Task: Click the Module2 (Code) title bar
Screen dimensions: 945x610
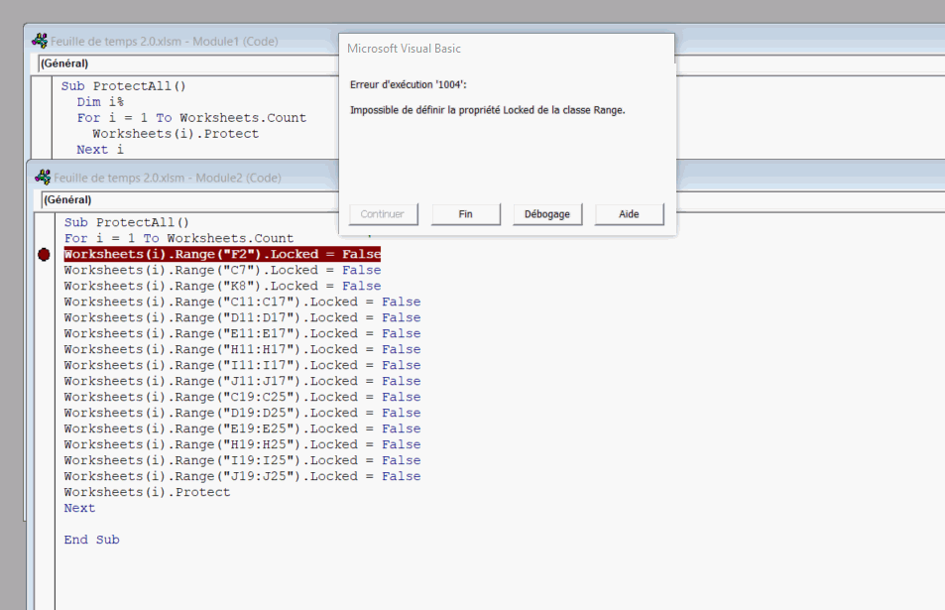Action: pos(168,178)
